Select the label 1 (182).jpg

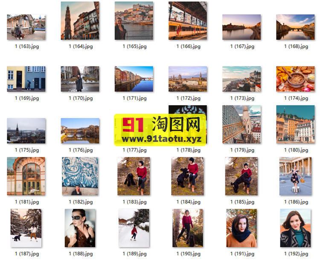[81, 202]
